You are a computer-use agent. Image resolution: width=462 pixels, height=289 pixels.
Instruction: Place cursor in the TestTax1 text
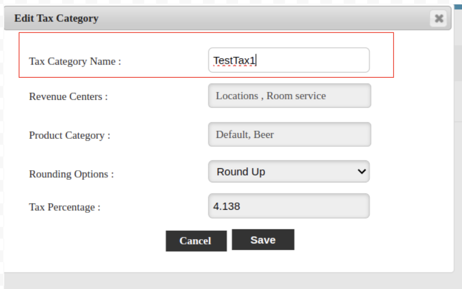click(x=235, y=61)
